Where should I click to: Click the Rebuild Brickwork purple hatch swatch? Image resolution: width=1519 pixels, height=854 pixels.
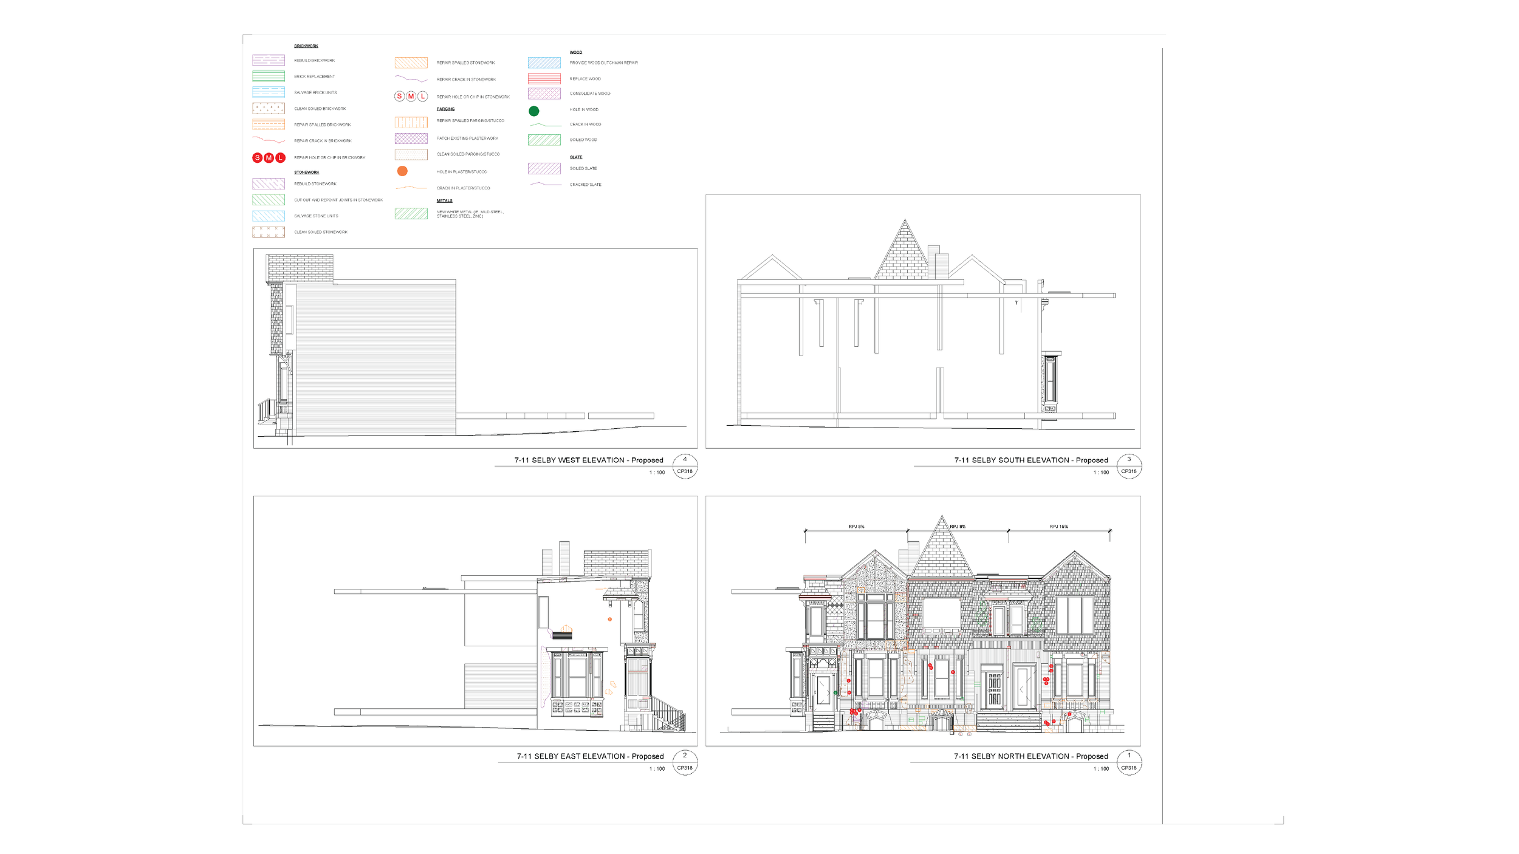tap(268, 60)
